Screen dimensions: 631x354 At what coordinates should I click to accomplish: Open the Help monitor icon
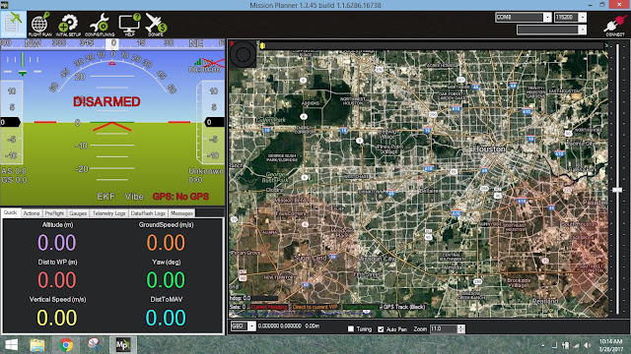tap(129, 24)
